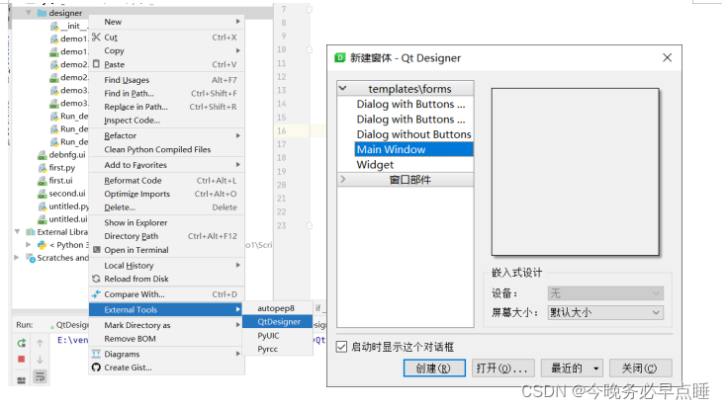This screenshot has height=409, width=725.
Task: Click the Python interpreter icon in tree
Action: click(43, 245)
